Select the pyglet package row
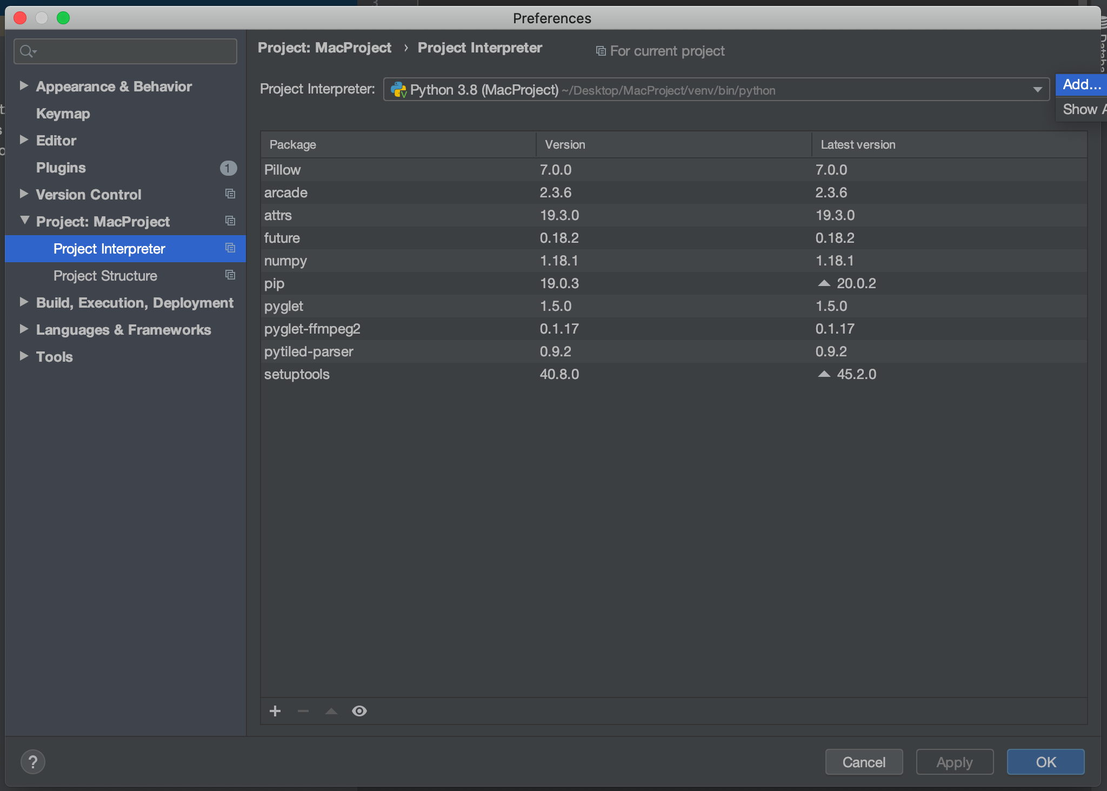The height and width of the screenshot is (791, 1107). pos(673,306)
